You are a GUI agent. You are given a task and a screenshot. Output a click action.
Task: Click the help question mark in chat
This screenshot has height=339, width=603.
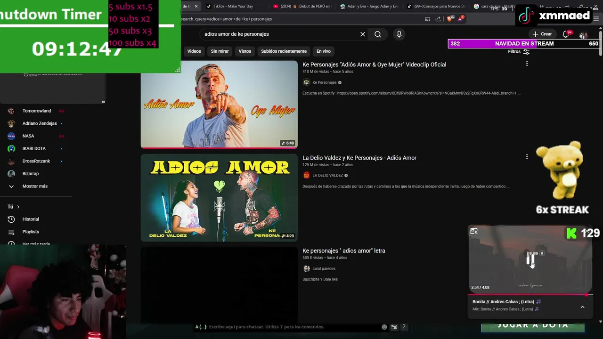[x=404, y=327]
